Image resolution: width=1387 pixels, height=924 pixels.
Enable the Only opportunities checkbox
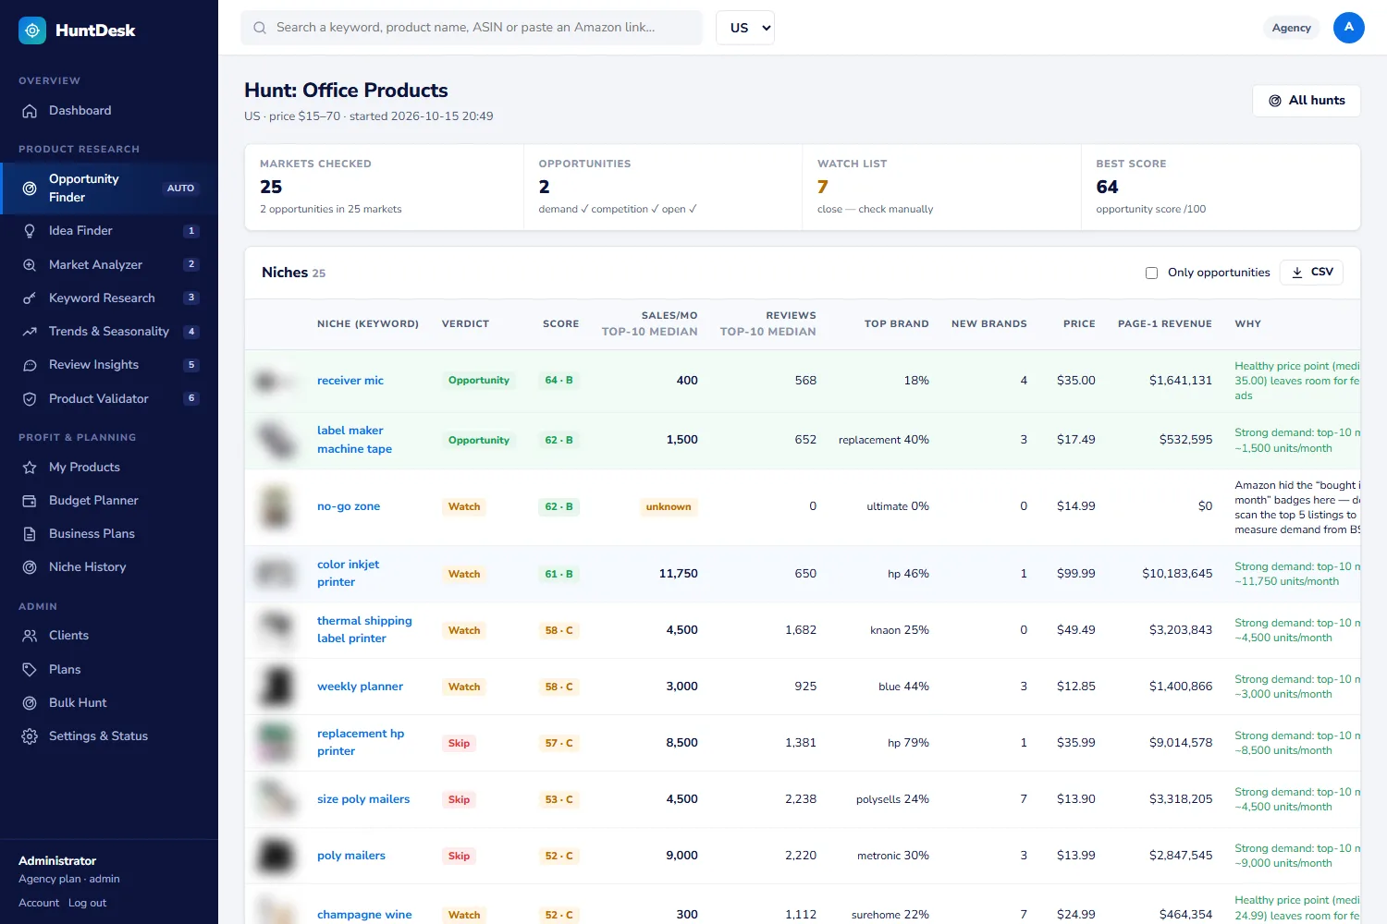[x=1151, y=273]
